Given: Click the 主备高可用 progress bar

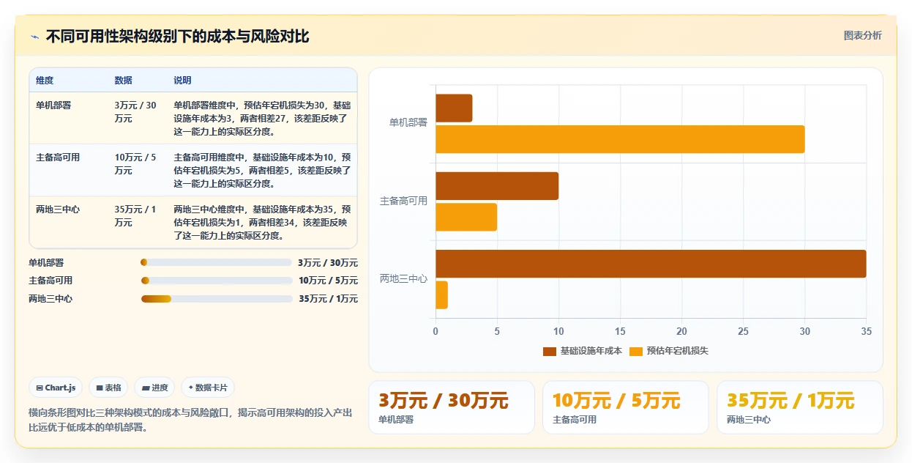Looking at the screenshot, I should click(x=216, y=281).
